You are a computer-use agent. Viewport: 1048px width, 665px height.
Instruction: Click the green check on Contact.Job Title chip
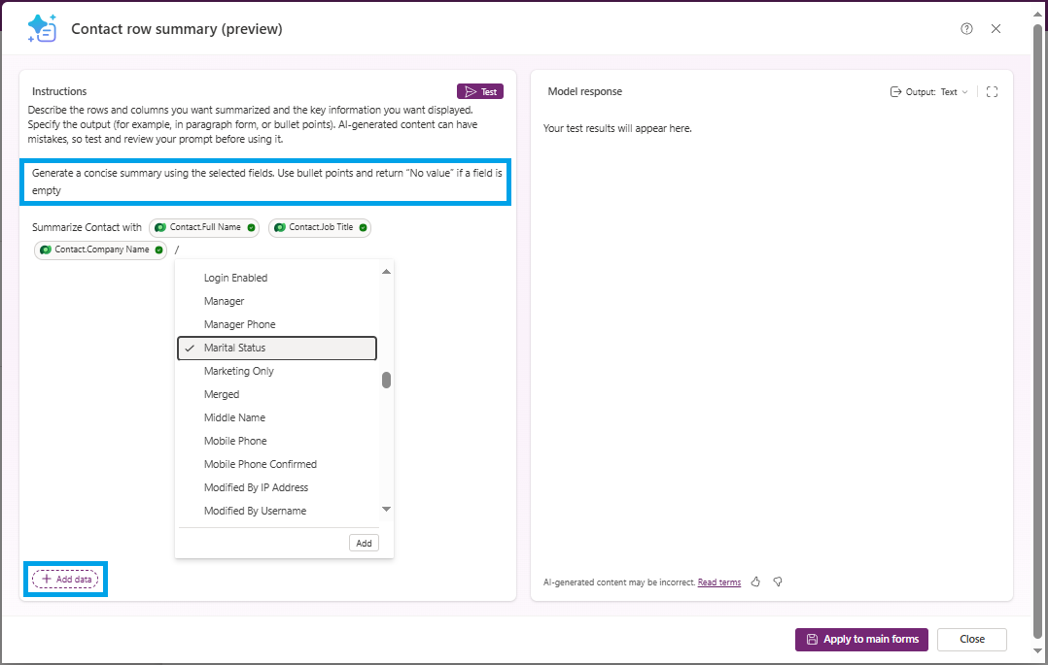[x=363, y=227]
